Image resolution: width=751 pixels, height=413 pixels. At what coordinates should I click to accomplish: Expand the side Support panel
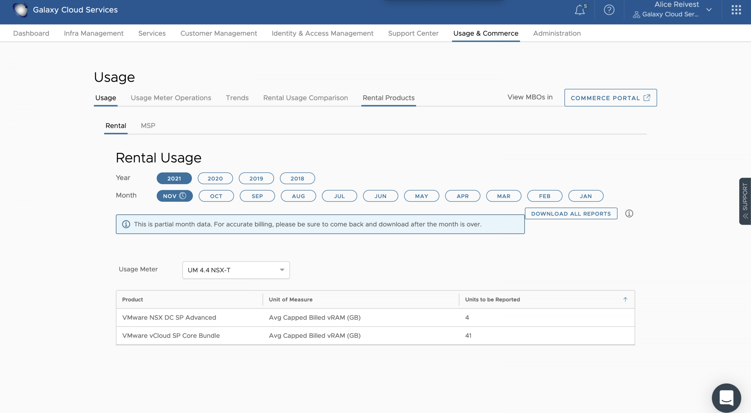coord(745,201)
